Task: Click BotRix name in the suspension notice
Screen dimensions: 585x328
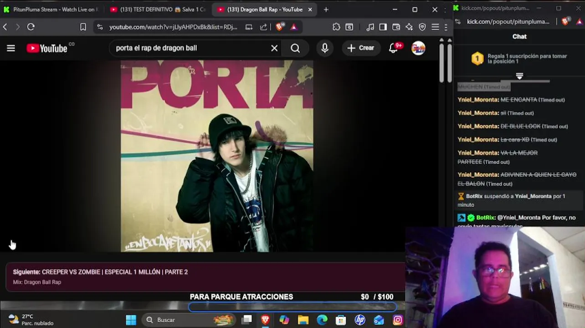Action: (x=474, y=196)
